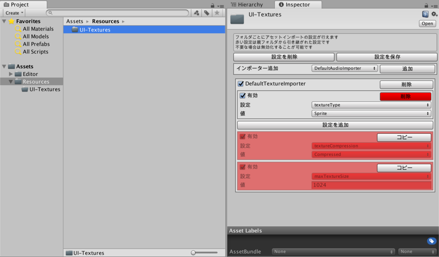
Task: Click the blue asset label tag icon
Action: [431, 241]
